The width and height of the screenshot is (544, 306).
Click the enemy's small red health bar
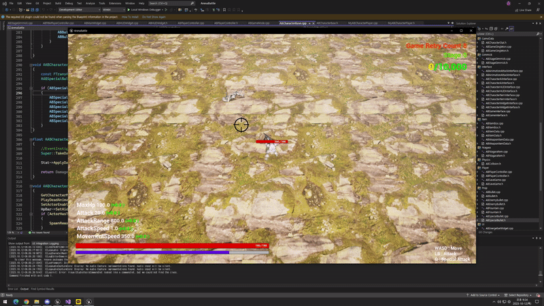pyautogui.click(x=272, y=141)
